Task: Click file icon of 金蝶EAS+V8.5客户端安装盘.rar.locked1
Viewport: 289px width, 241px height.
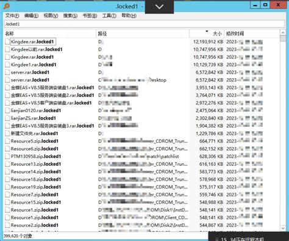Action: pyautogui.click(x=7, y=103)
